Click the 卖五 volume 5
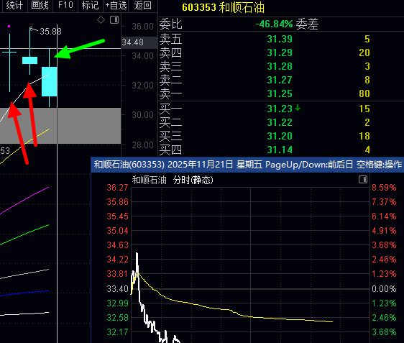 pyautogui.click(x=367, y=39)
